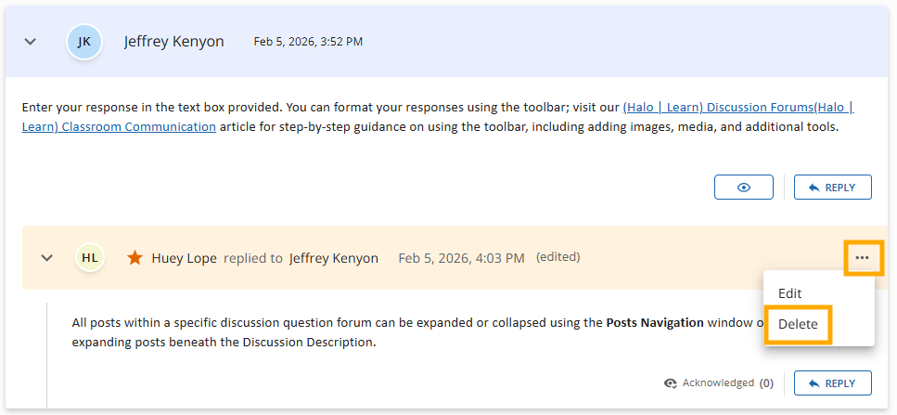Choose Delete from the options menu
Image resolution: width=897 pixels, height=415 pixels.
(798, 325)
